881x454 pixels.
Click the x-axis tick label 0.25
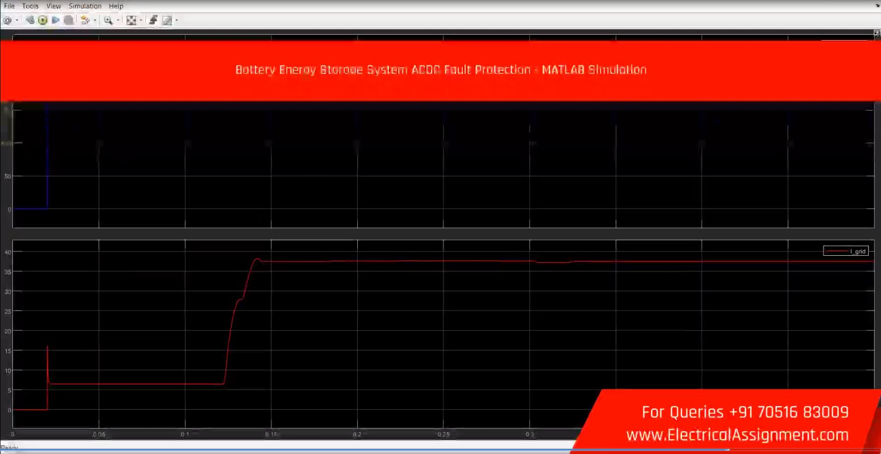[x=443, y=435]
